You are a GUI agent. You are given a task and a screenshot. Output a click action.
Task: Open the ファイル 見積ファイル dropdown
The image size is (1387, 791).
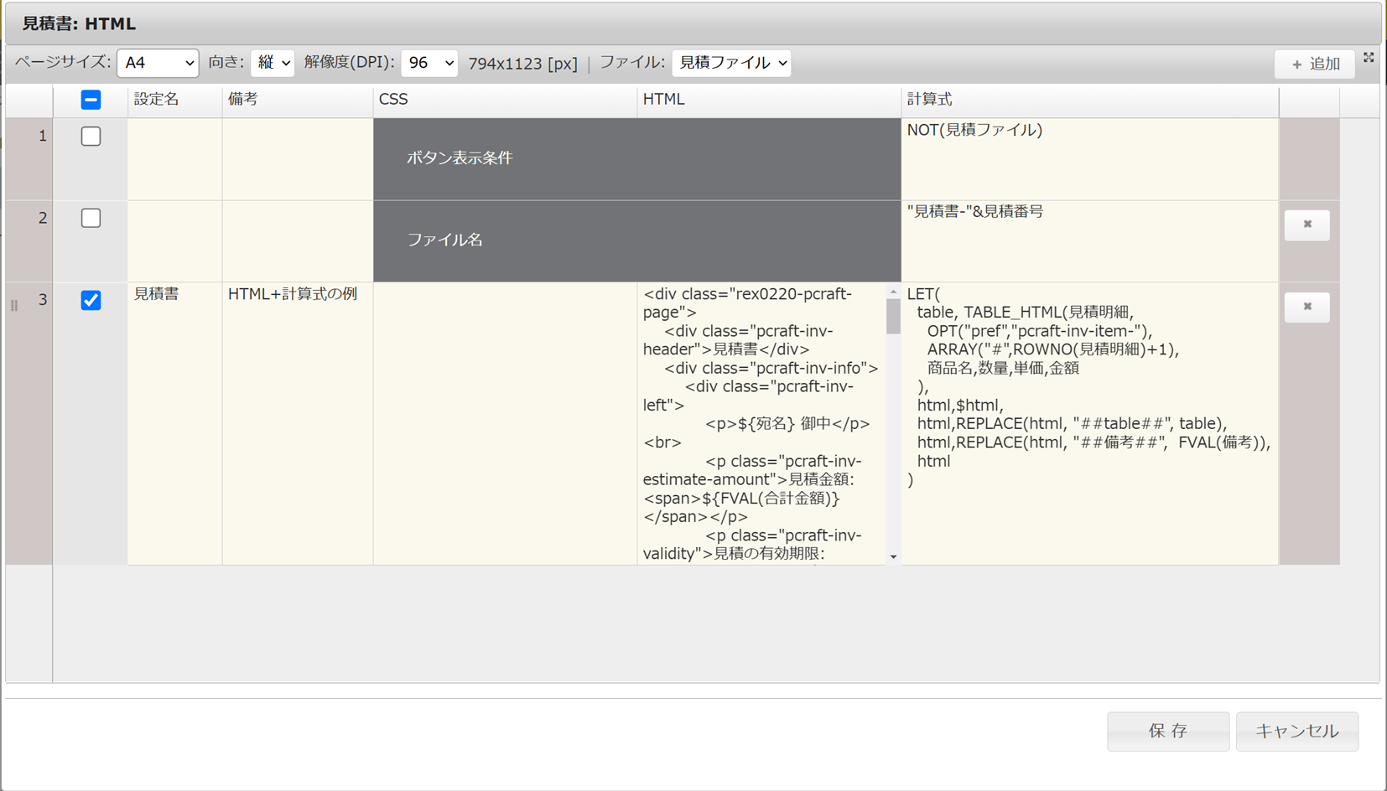coord(731,63)
